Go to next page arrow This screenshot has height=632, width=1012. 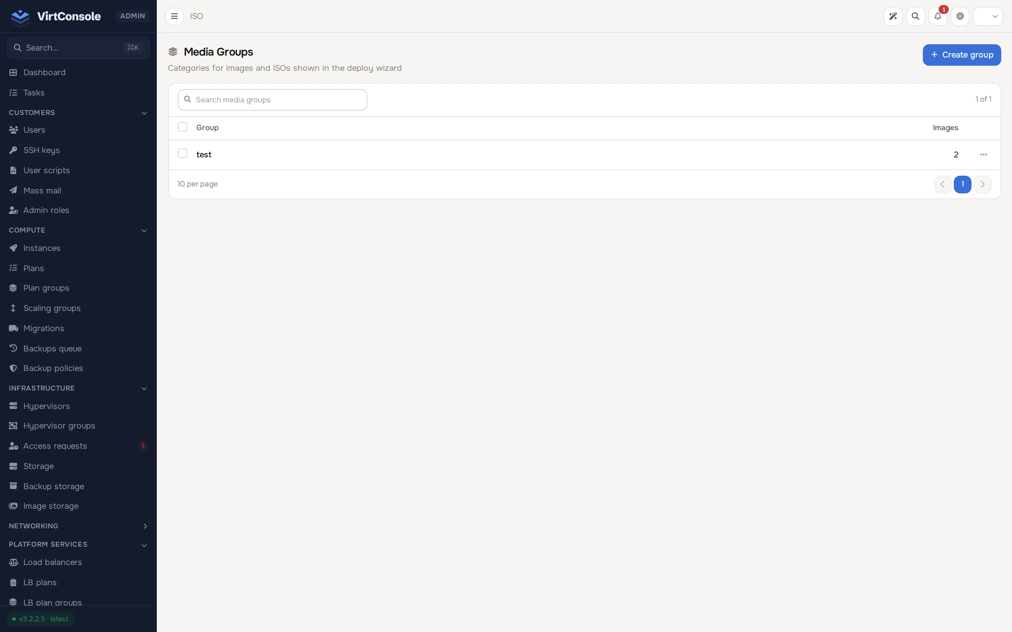[983, 184]
